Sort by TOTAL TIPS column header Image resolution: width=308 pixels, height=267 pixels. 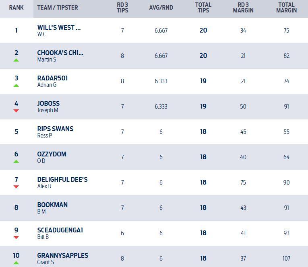click(203, 8)
